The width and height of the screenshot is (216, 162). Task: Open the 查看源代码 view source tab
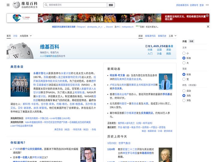tap(150, 36)
